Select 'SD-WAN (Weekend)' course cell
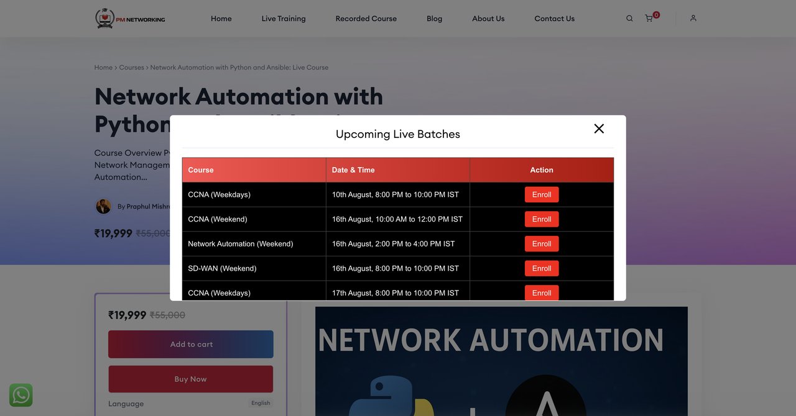 coord(254,268)
